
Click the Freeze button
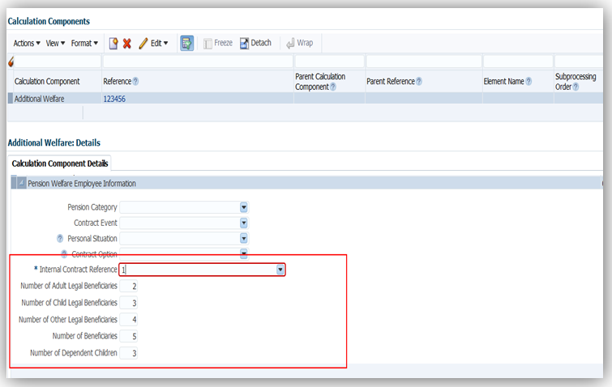(x=218, y=43)
